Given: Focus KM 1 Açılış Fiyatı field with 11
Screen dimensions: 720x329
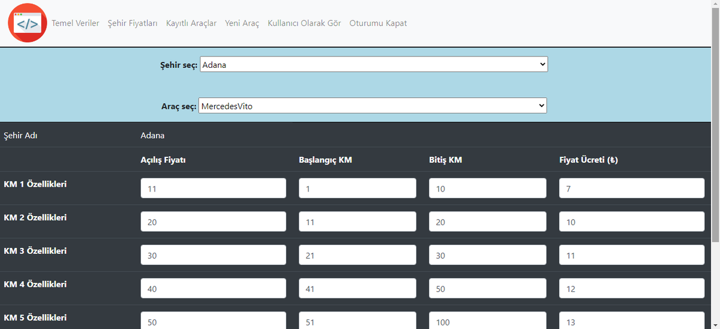Looking at the screenshot, I should point(214,188).
